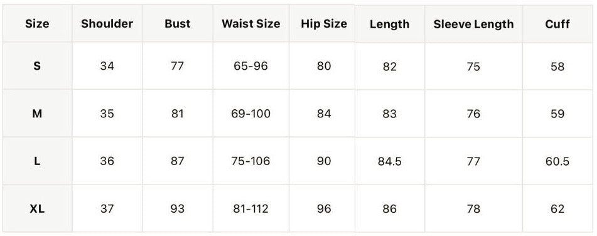Screen dimensions: 597x236
Task: Click the Sleeve Length header
Action: 473,24
